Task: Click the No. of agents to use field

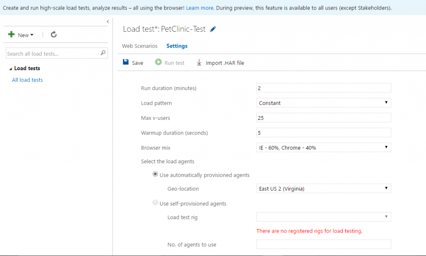Action: pos(324,244)
